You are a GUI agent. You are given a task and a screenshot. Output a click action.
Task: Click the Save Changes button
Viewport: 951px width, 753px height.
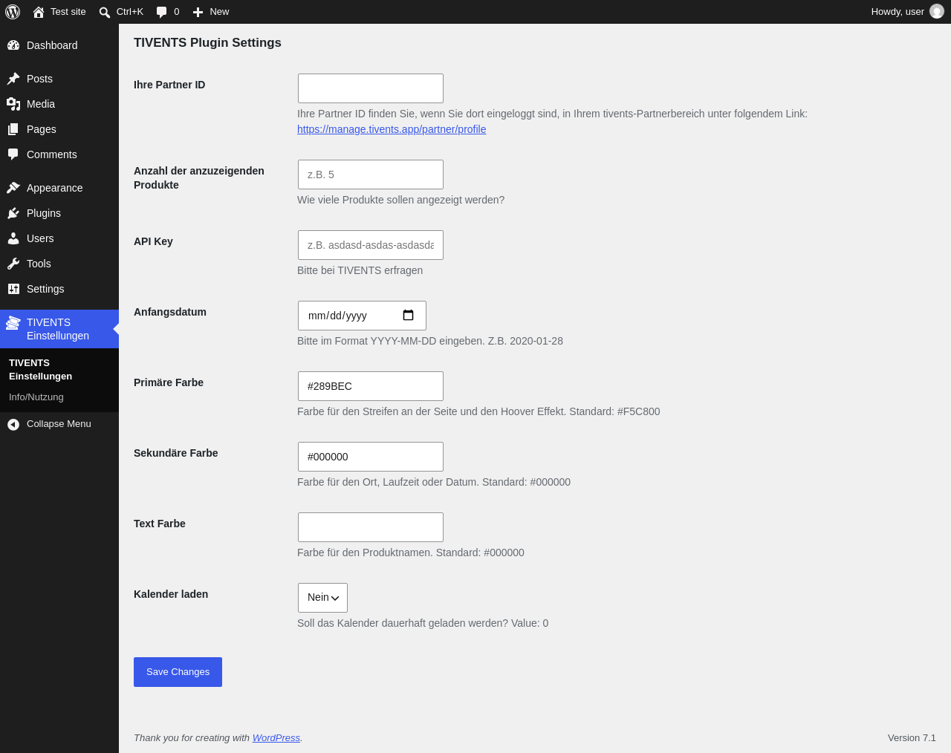coord(178,672)
